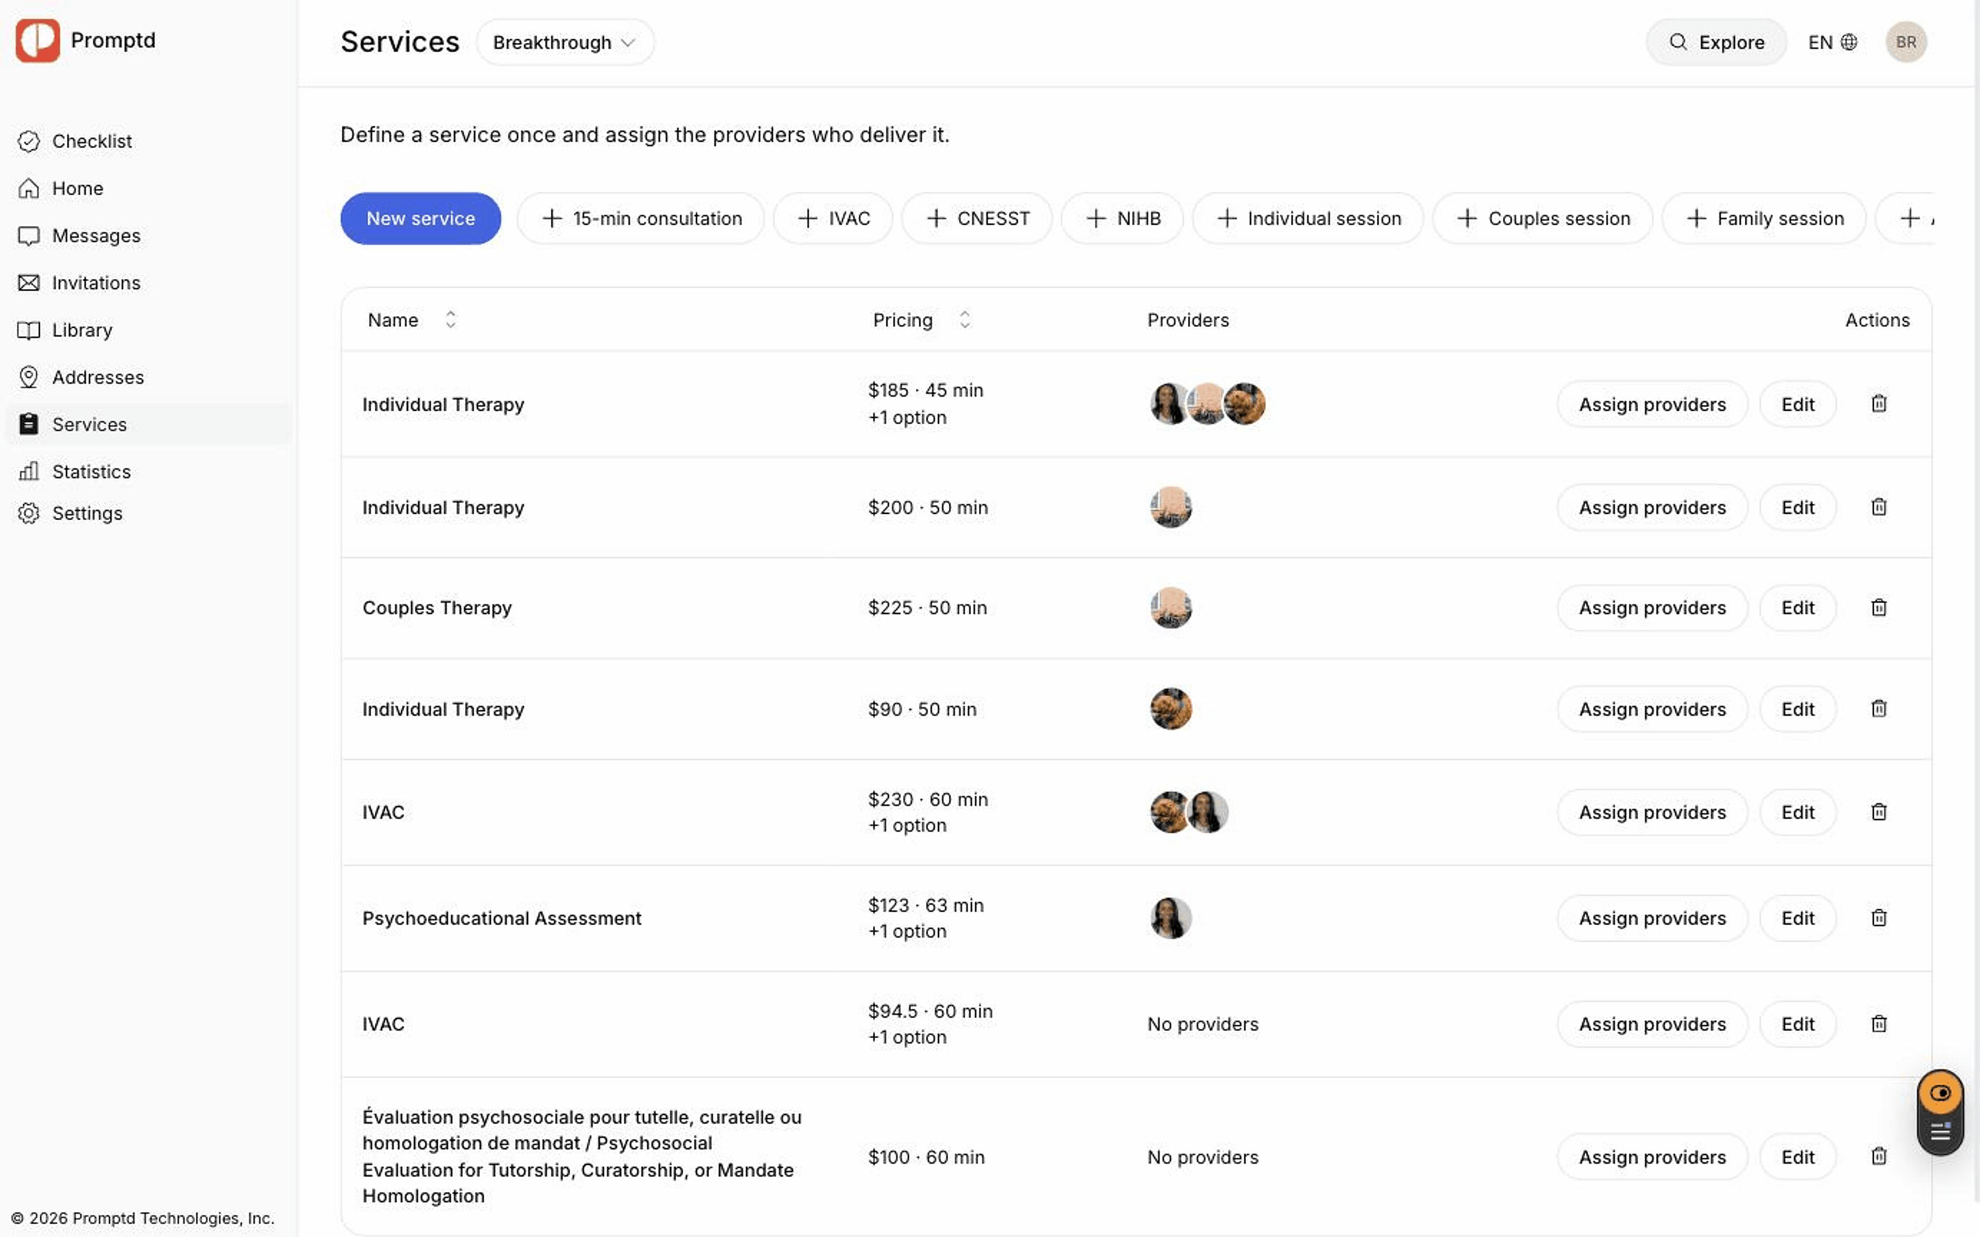Assign providers to $185 Individual Therapy
Viewport: 1980px width, 1237px height.
click(1652, 404)
